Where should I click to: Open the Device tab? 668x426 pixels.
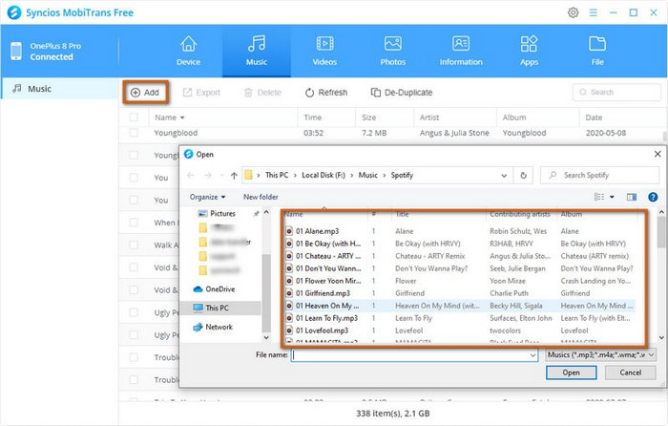(x=188, y=52)
